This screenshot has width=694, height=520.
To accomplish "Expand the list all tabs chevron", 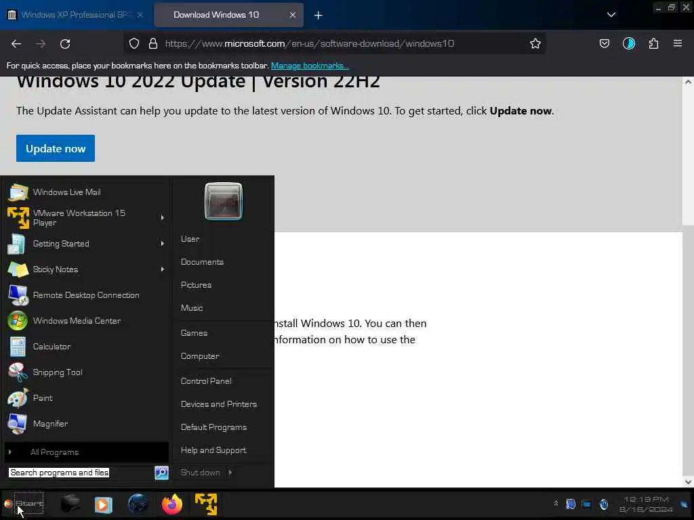I will (611, 15).
